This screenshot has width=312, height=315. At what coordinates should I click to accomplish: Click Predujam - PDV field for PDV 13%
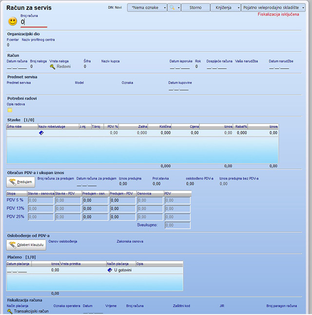click(123, 209)
